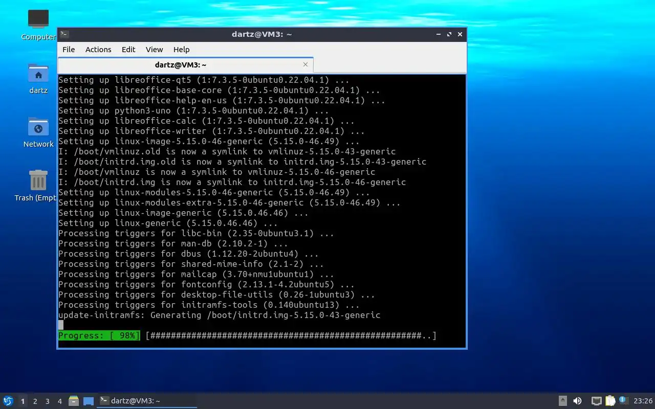Image resolution: width=655 pixels, height=409 pixels.
Task: Close the dartz@VM3: ~ terminal tab
Action: [x=305, y=64]
